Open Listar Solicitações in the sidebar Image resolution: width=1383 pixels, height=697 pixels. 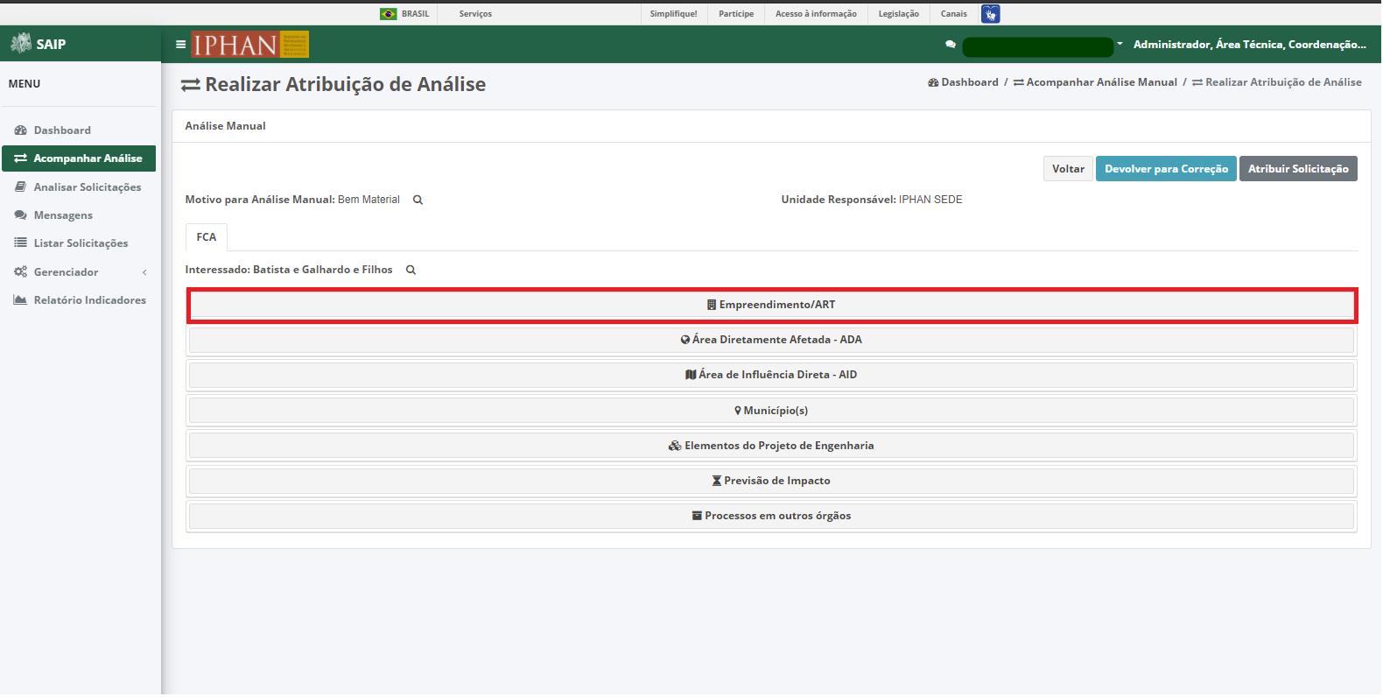(72, 243)
